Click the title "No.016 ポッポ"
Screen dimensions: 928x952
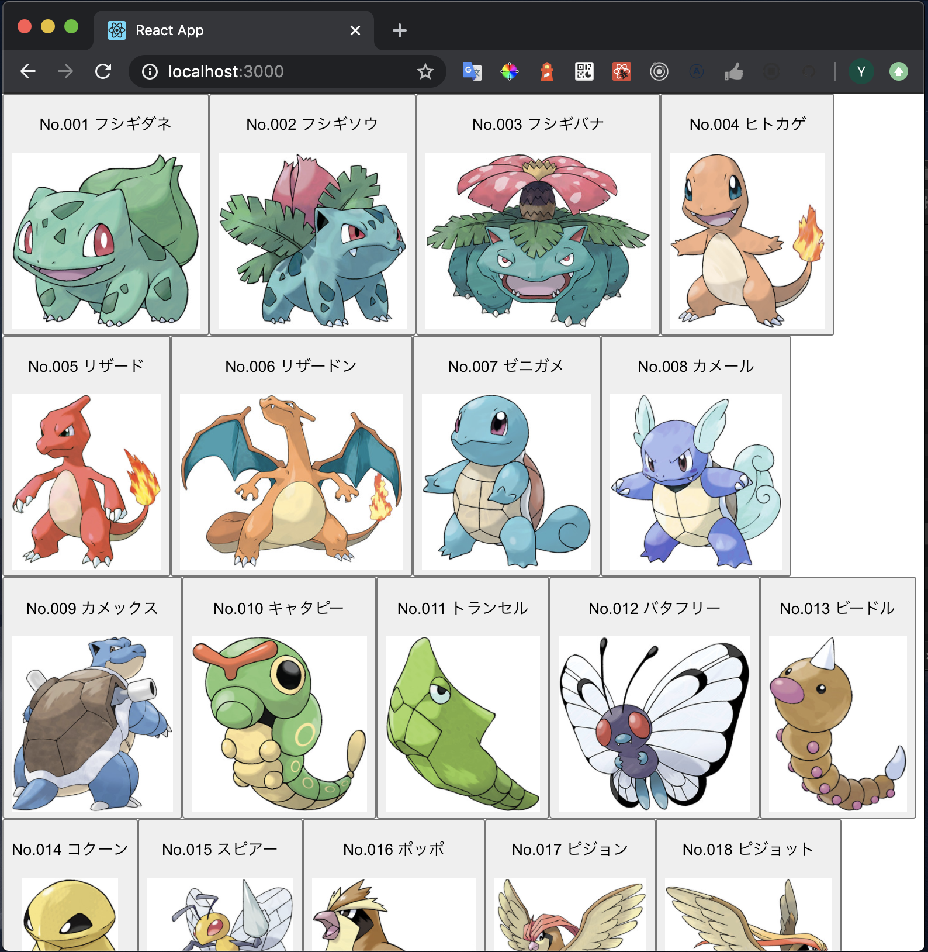[x=394, y=849]
